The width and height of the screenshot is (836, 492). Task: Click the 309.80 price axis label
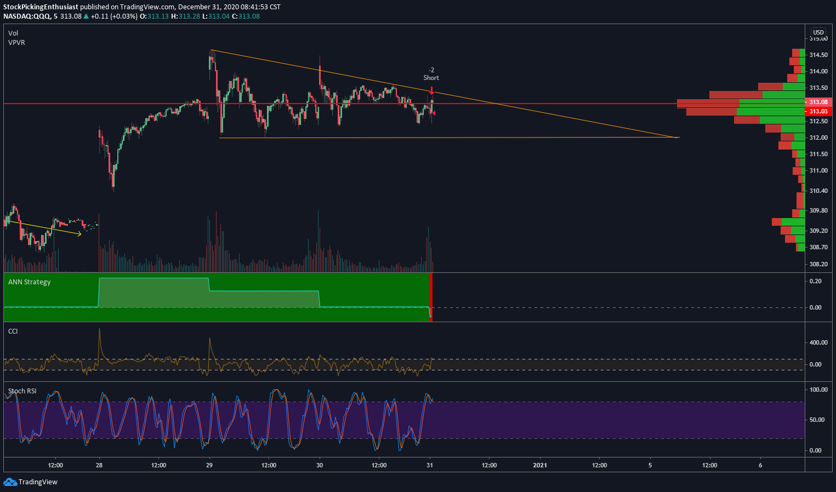[818, 210]
